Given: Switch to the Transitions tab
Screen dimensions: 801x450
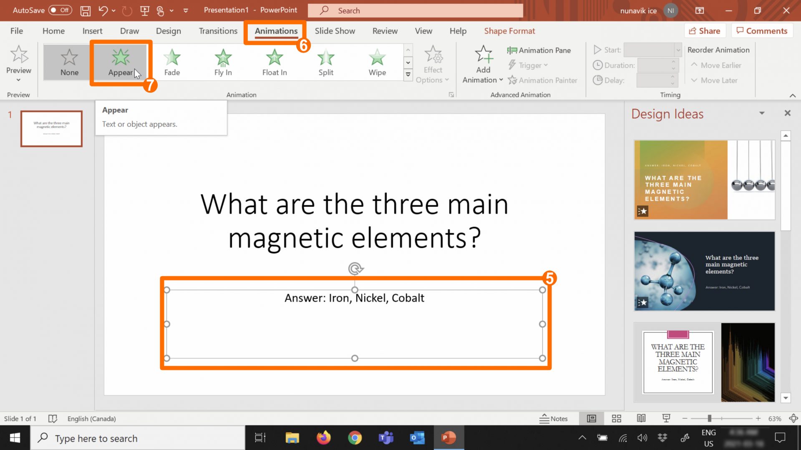Looking at the screenshot, I should (x=217, y=30).
